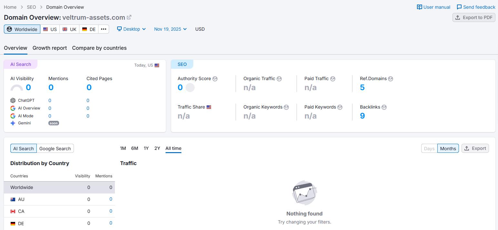
Task: Open the Nov 19, 2025 date dropdown
Action: coord(170,29)
